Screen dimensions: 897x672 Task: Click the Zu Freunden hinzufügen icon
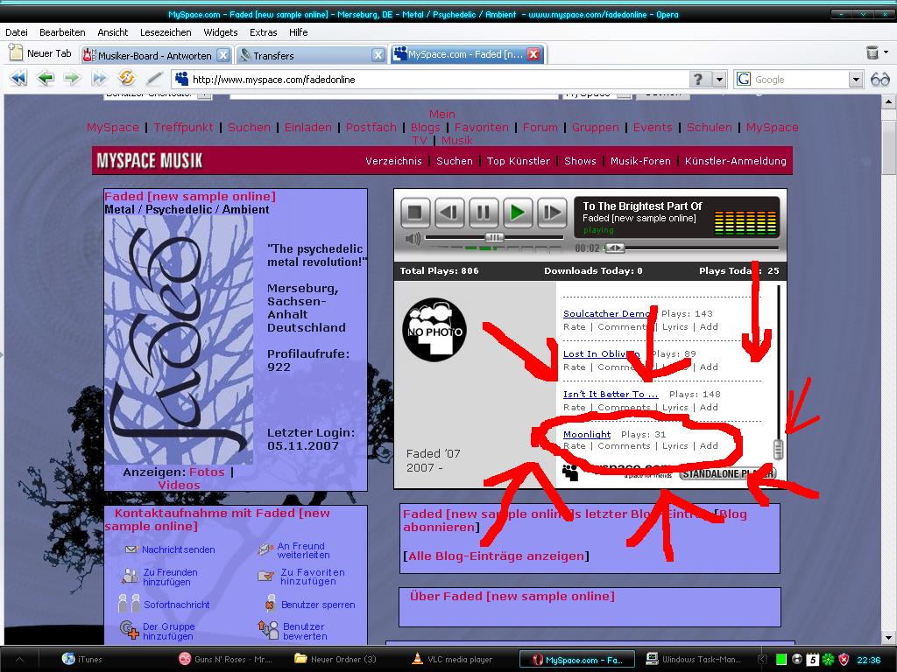point(130,576)
